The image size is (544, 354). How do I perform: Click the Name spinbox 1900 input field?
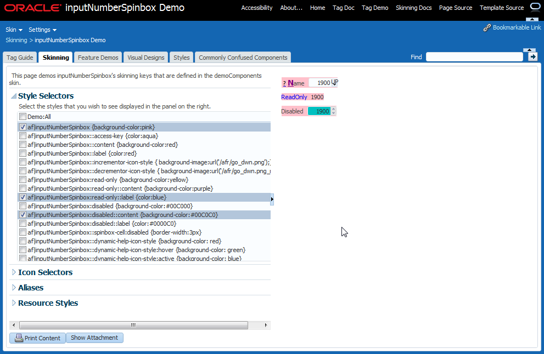(320, 83)
